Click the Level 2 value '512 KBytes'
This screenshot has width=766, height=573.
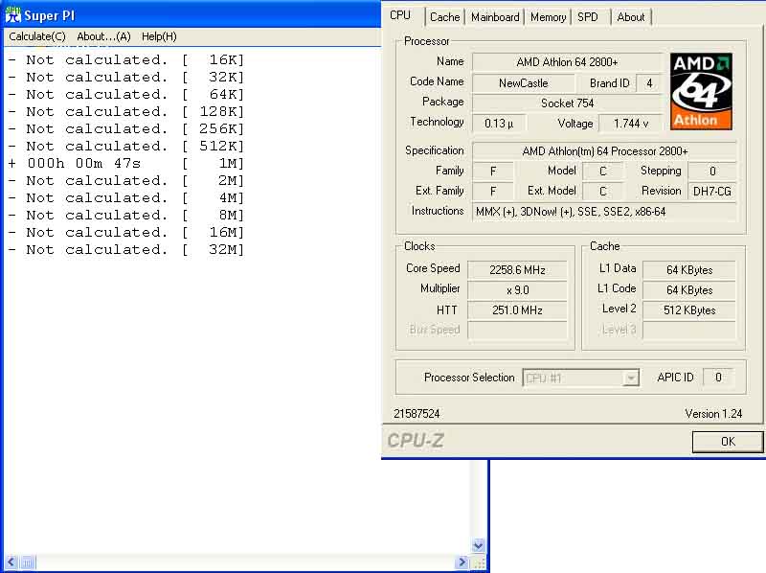click(x=688, y=309)
